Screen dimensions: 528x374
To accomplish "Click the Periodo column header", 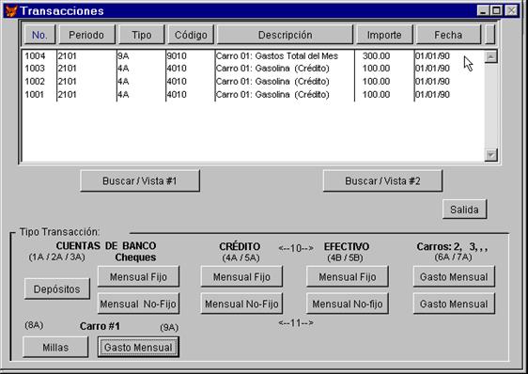I will (x=86, y=35).
